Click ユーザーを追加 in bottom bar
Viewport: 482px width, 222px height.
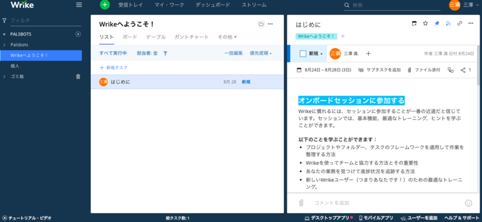[x=419, y=218]
